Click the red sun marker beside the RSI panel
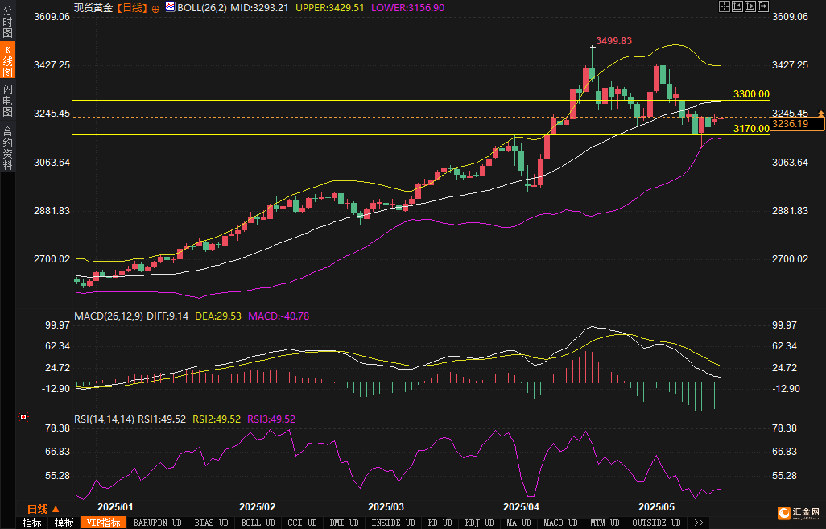 [x=23, y=417]
